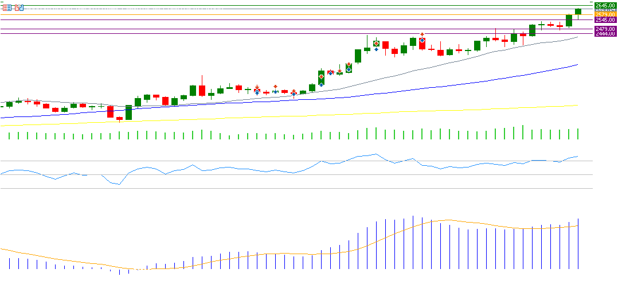The width and height of the screenshot is (622, 292).
Task: Click the tallest green volume bar
Action: (x=523, y=133)
